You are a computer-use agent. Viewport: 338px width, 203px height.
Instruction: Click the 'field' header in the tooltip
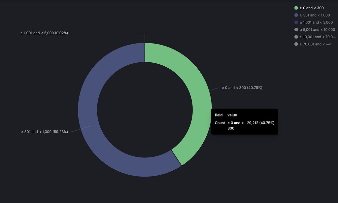(x=219, y=115)
